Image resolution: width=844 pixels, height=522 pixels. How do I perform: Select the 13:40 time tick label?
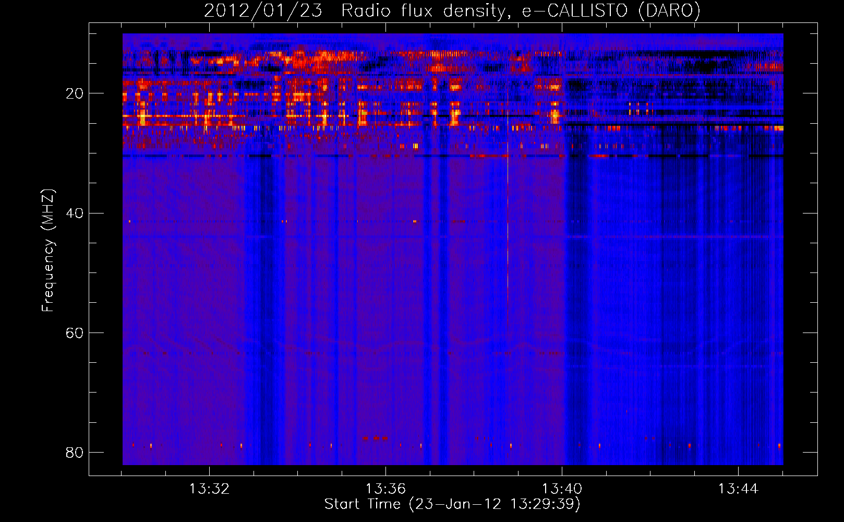click(x=562, y=489)
